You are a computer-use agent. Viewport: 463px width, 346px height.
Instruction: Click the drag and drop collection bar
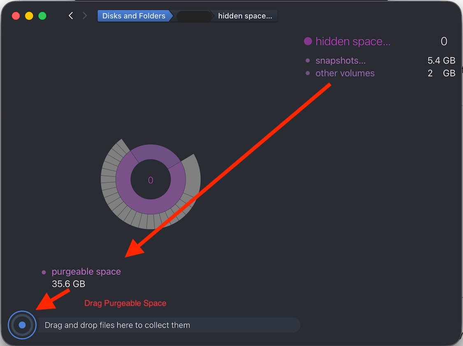[169, 325]
